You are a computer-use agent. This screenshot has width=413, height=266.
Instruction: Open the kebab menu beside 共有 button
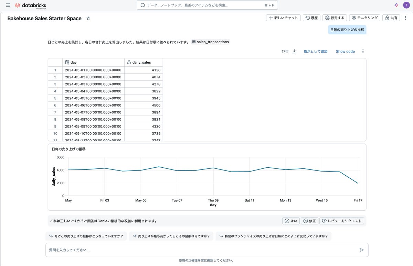point(405,18)
